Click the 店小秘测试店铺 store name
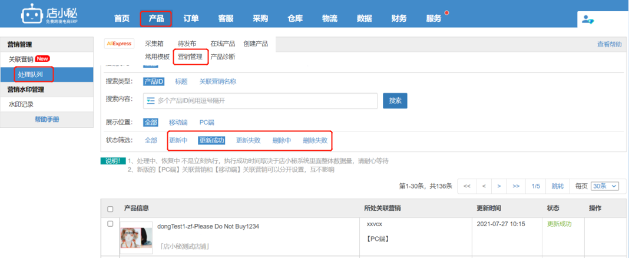629x258 pixels. (x=184, y=246)
